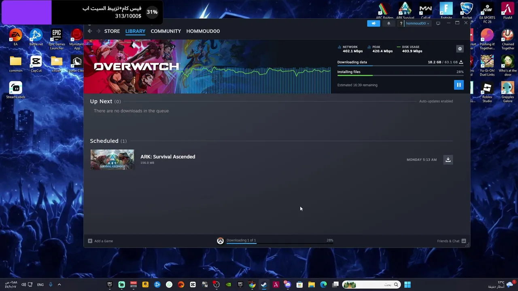Viewport: 518px width, 291px height.
Task: Open Rocket League desktop shortcut
Action: click(467, 11)
